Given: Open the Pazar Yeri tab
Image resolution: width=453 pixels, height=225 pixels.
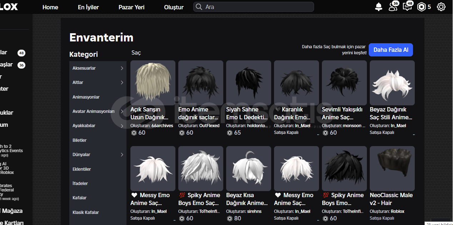Looking at the screenshot, I should [x=131, y=7].
